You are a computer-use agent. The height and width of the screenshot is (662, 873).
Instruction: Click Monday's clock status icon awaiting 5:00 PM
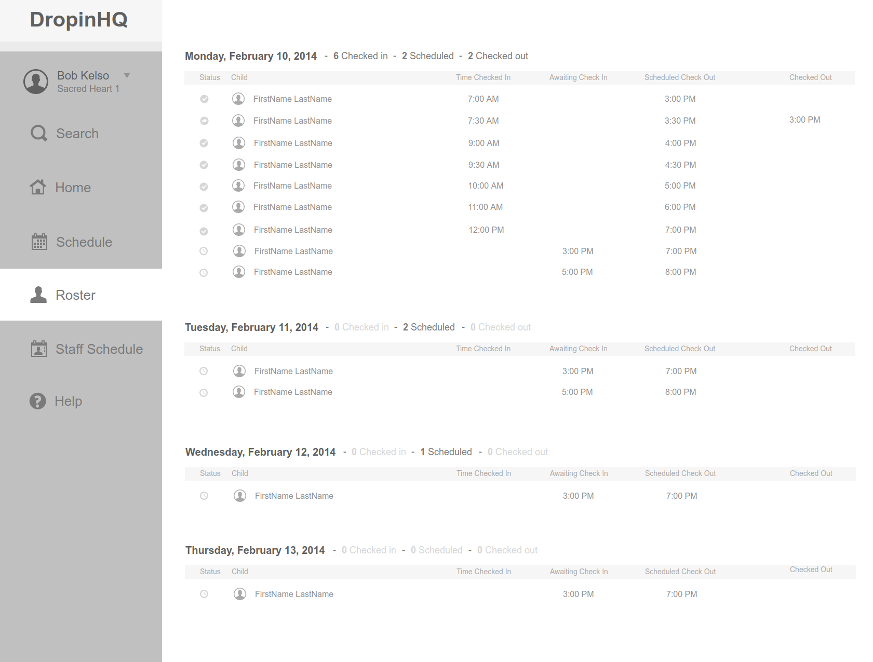click(204, 273)
